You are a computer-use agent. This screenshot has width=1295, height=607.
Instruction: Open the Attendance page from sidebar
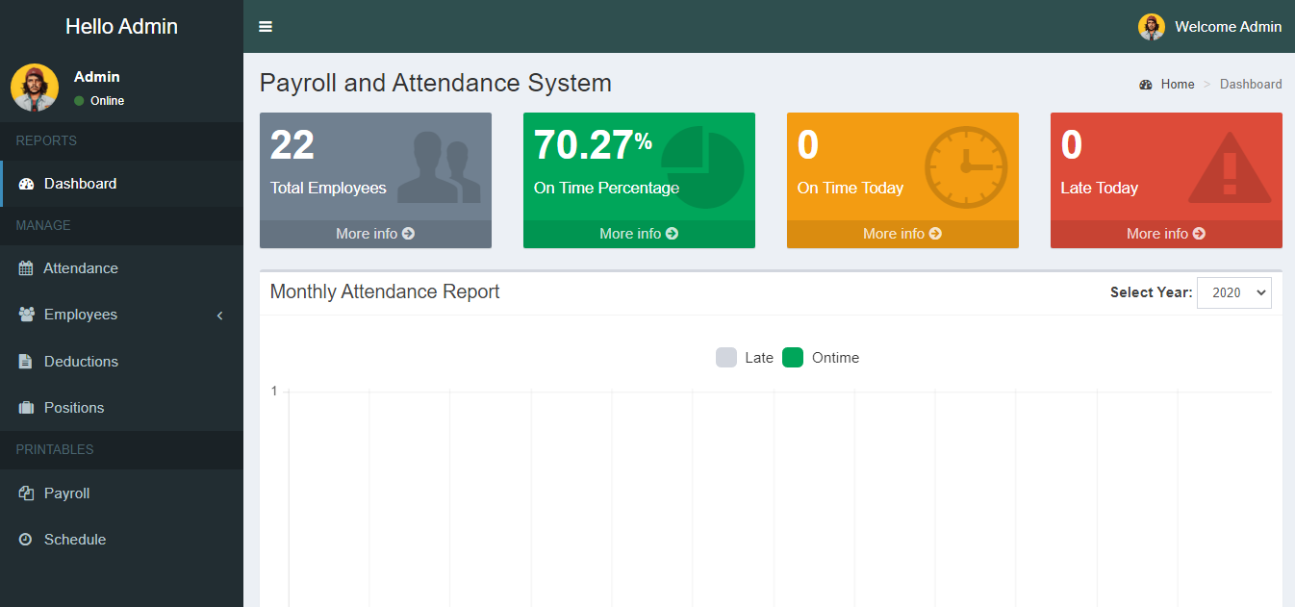tap(81, 267)
